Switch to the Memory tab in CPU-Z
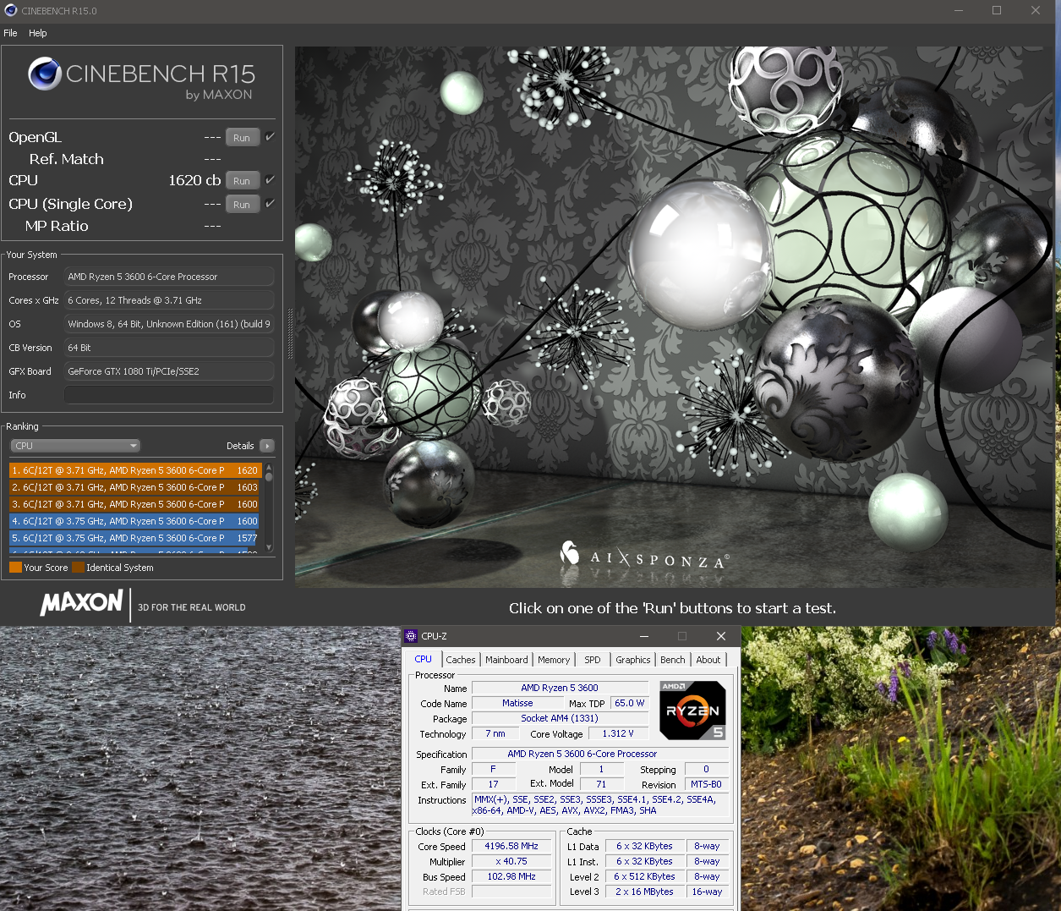The height and width of the screenshot is (911, 1061). pyautogui.click(x=554, y=660)
